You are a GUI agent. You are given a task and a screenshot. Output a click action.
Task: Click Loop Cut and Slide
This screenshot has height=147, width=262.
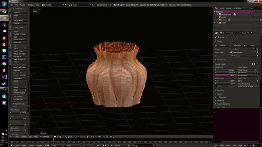20,65
